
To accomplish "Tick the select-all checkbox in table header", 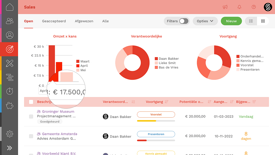I will coord(31,102).
